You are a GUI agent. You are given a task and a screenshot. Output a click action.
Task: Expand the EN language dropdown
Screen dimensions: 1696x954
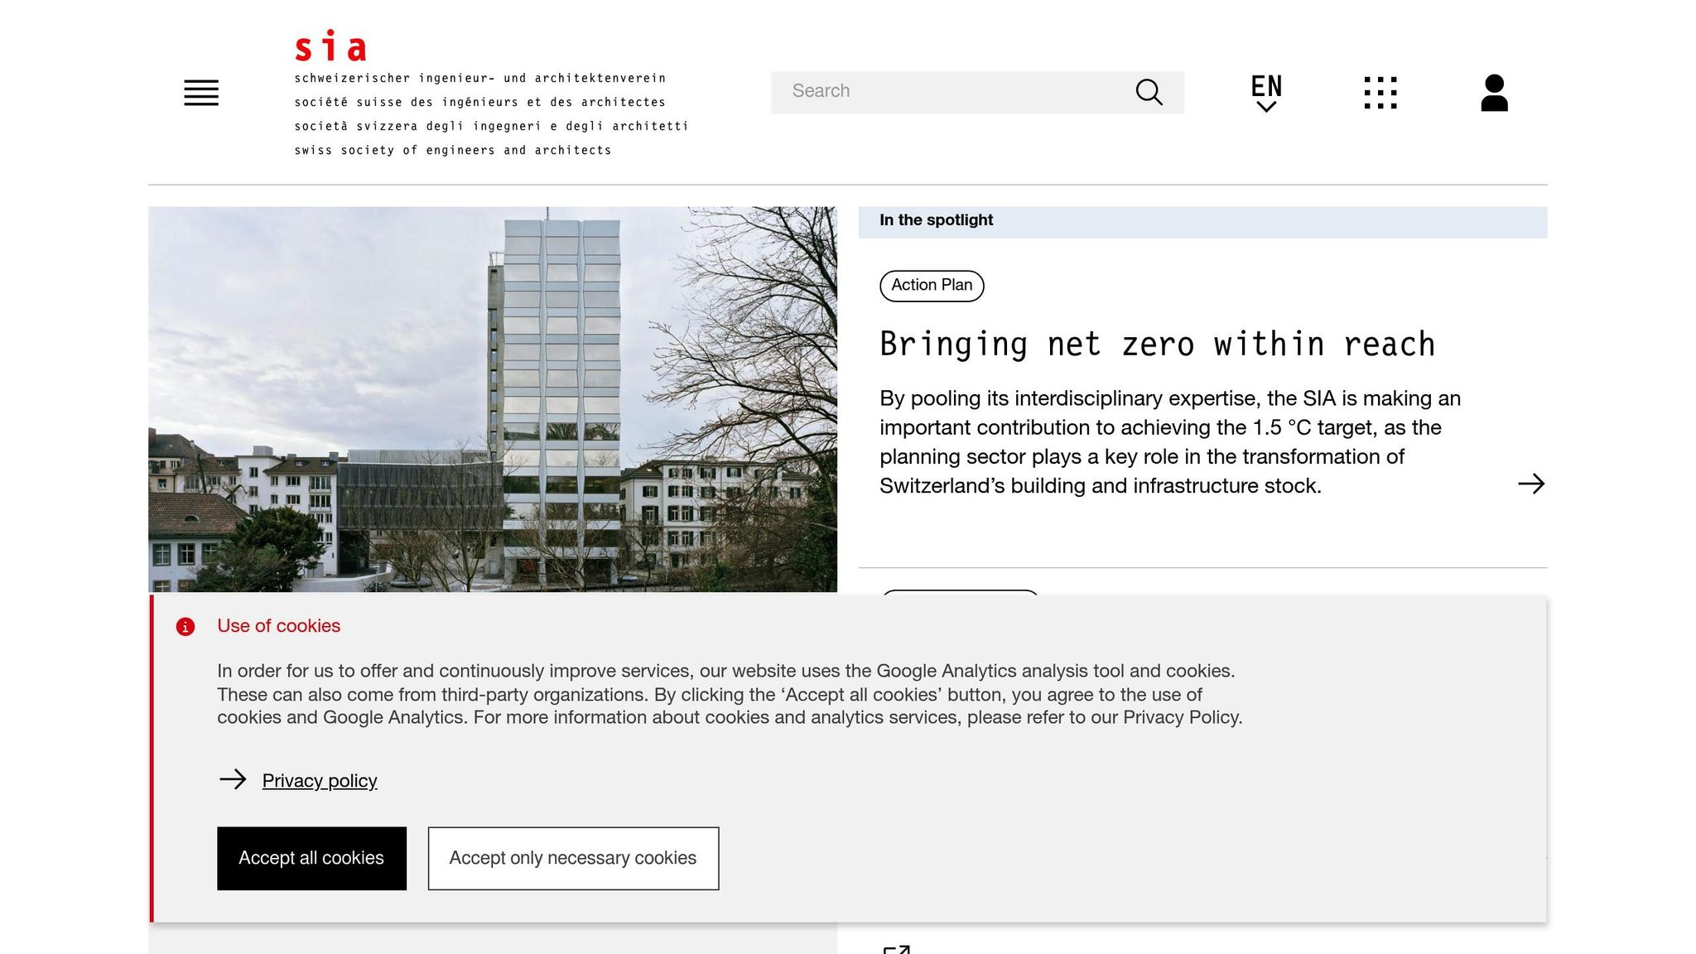pos(1265,86)
